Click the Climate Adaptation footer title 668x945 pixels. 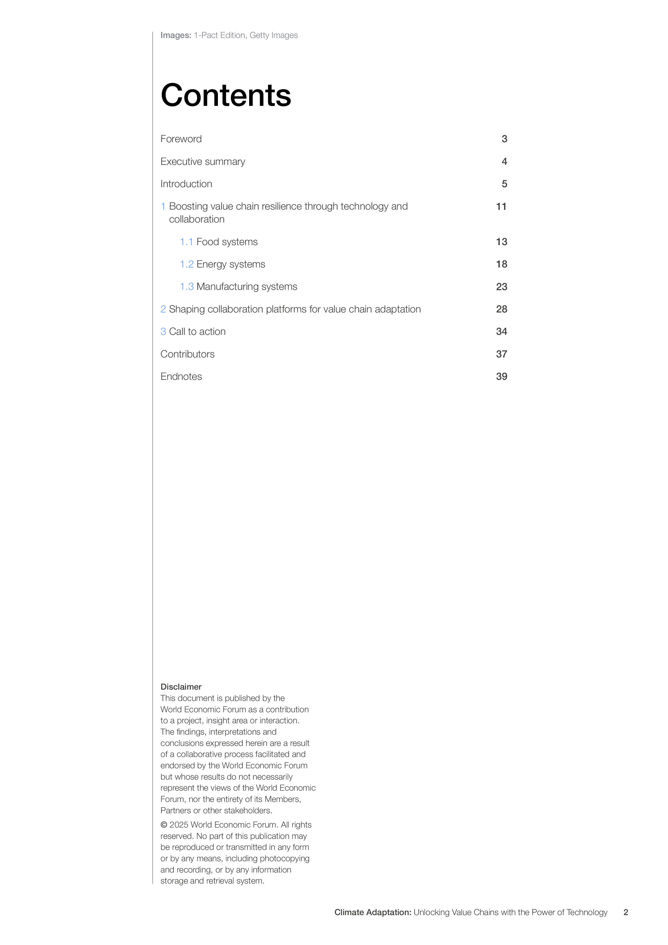click(471, 912)
